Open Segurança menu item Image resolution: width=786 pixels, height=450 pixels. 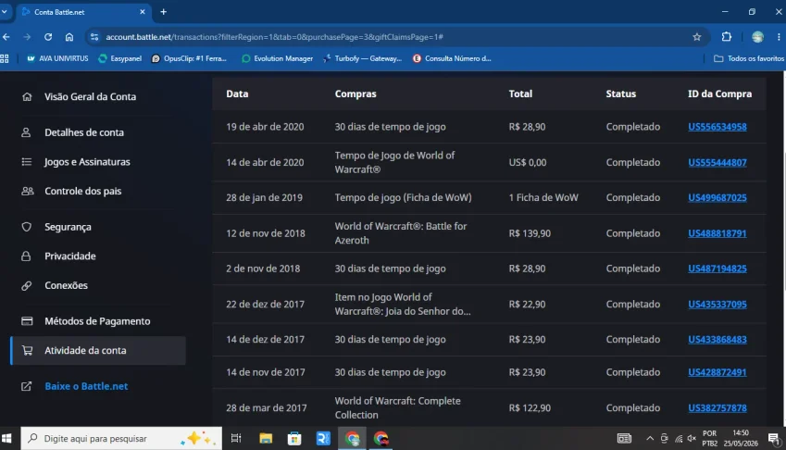(x=68, y=227)
